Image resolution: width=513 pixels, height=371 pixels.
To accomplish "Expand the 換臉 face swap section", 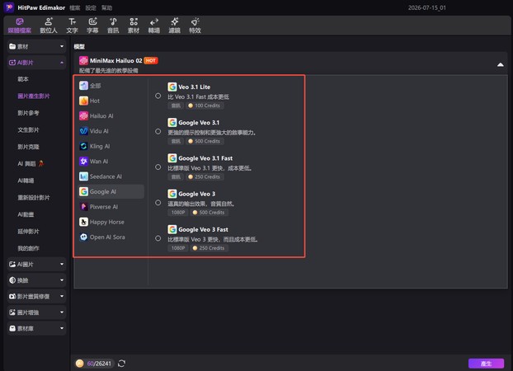I will pos(36,280).
